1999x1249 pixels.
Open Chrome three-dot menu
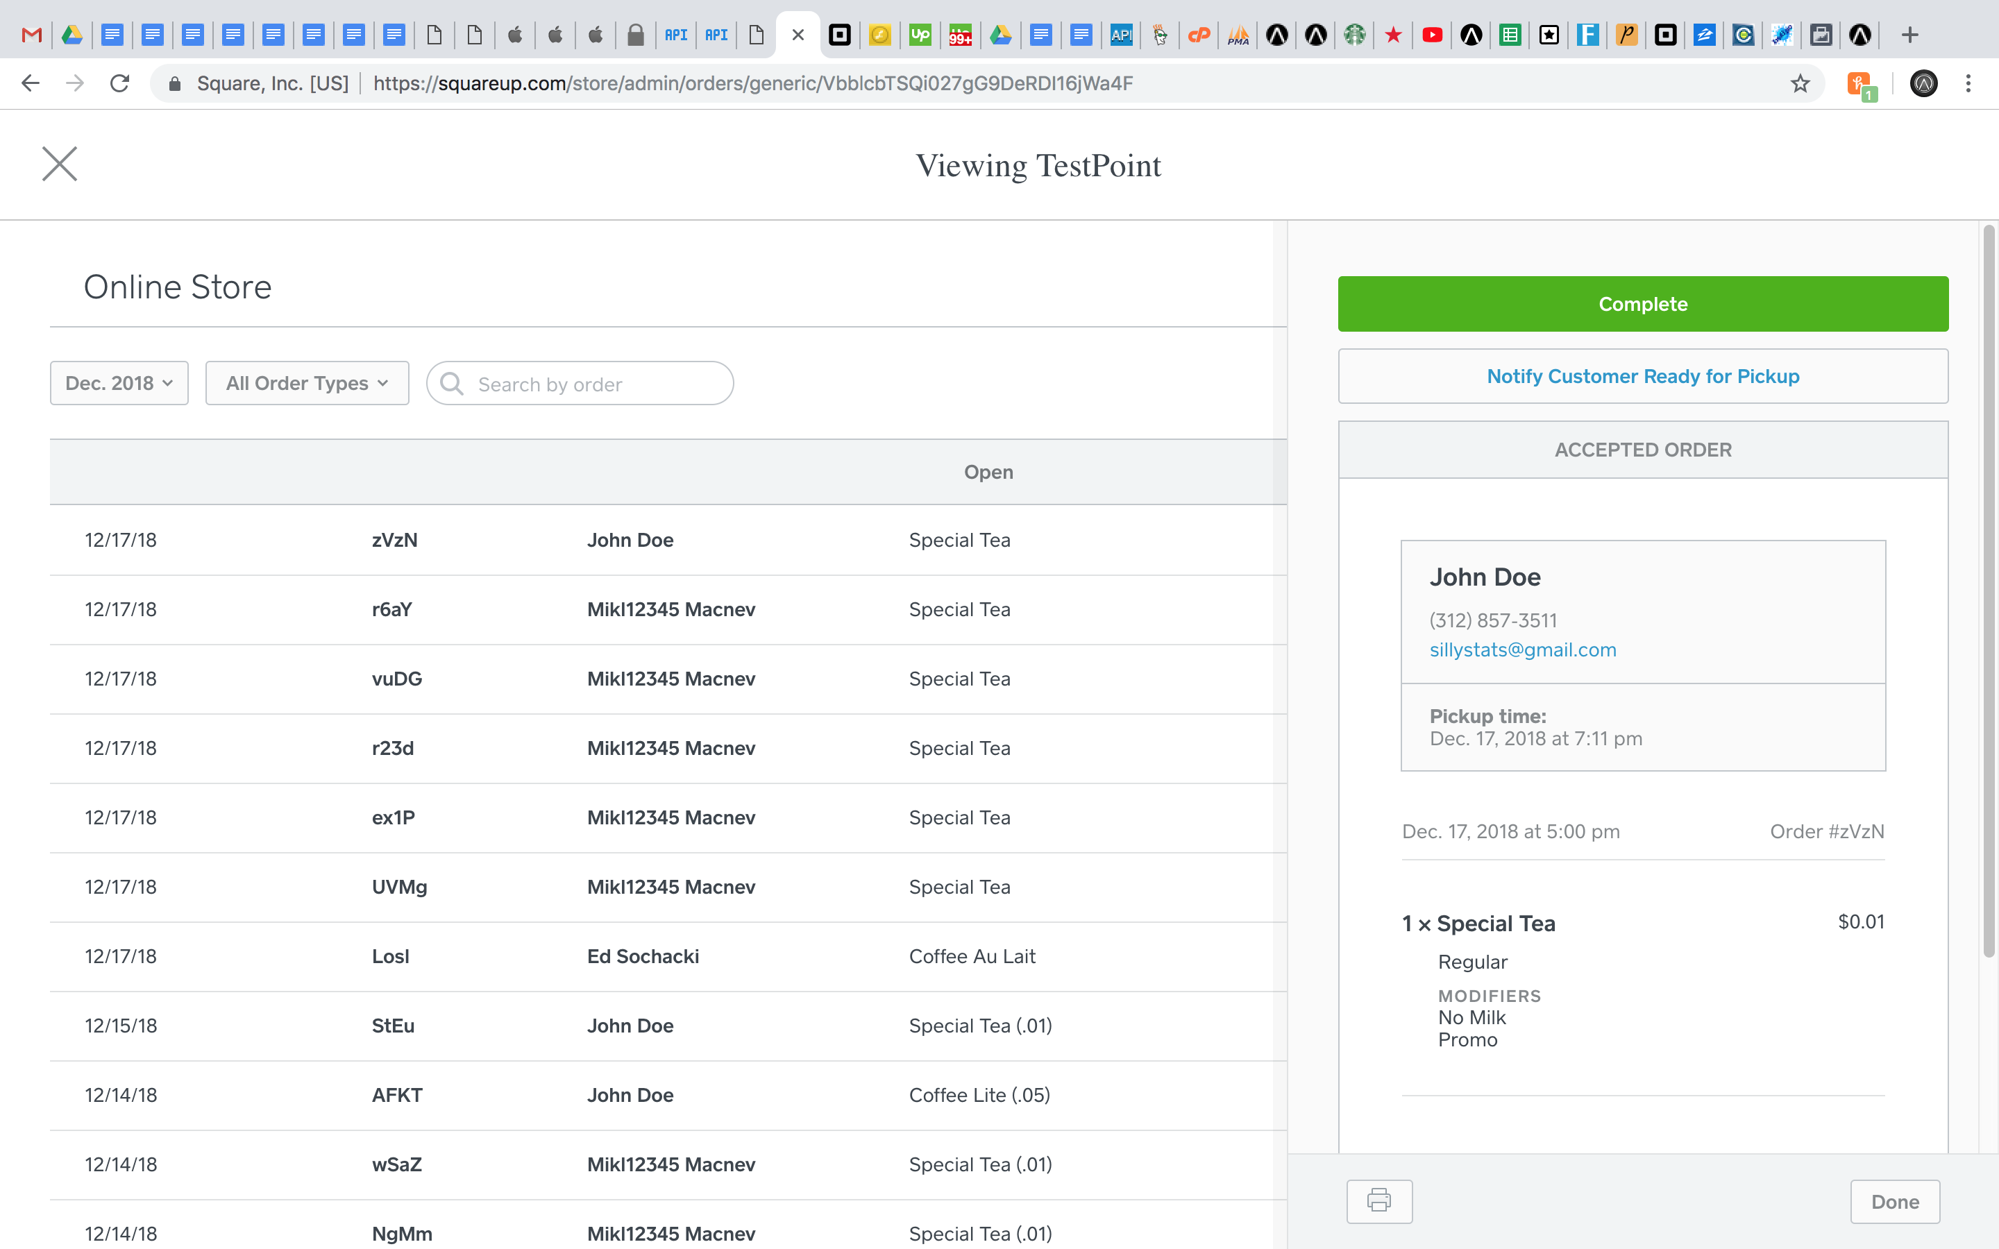[x=1968, y=83]
